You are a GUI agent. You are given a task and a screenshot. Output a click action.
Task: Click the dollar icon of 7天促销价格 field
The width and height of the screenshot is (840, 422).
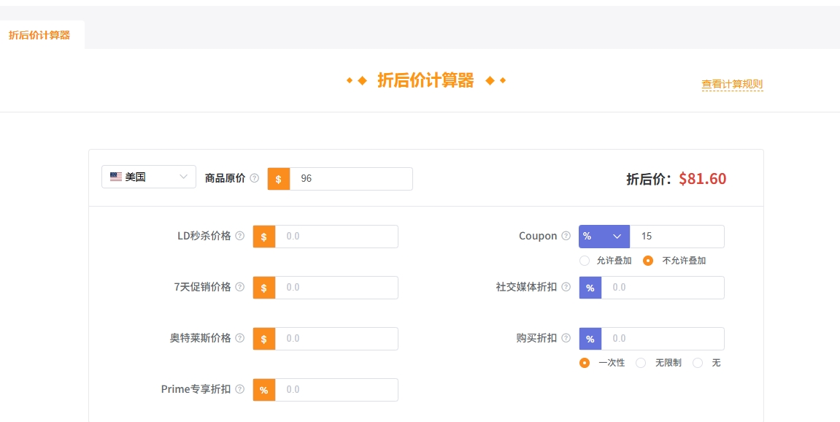[264, 288]
